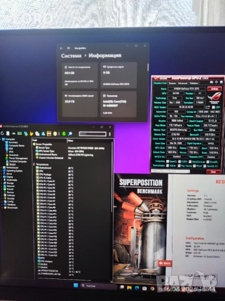
Task: Toggle the Vulkan checkbox in GPU-Z
Action: click(167, 166)
